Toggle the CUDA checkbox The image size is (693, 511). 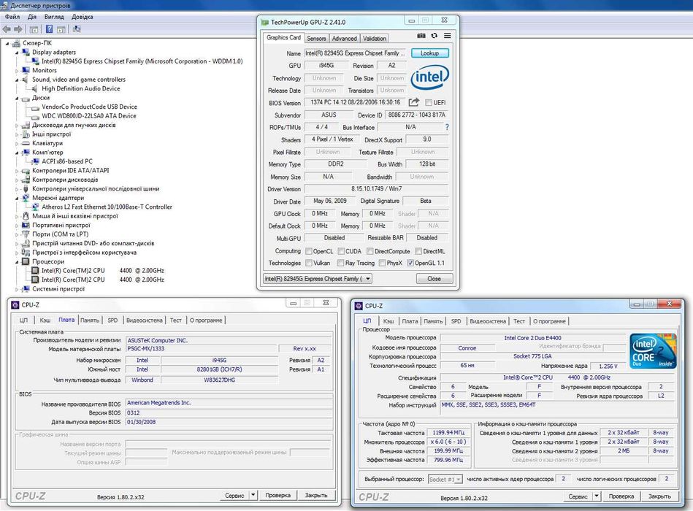pyautogui.click(x=341, y=251)
